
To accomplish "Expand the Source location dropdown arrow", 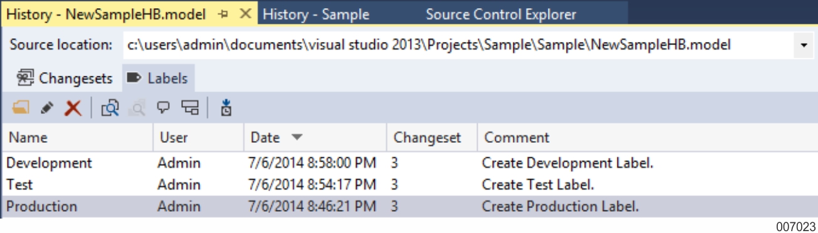I will [804, 45].
